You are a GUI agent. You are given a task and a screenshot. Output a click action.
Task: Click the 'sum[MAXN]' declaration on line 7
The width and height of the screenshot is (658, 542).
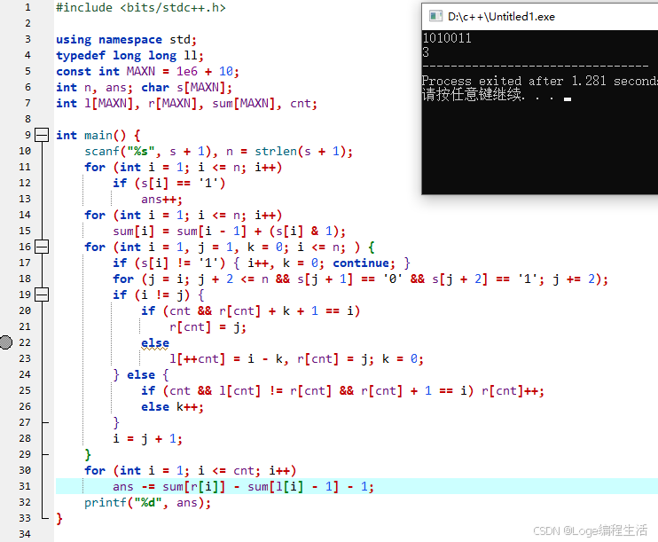tap(247, 103)
